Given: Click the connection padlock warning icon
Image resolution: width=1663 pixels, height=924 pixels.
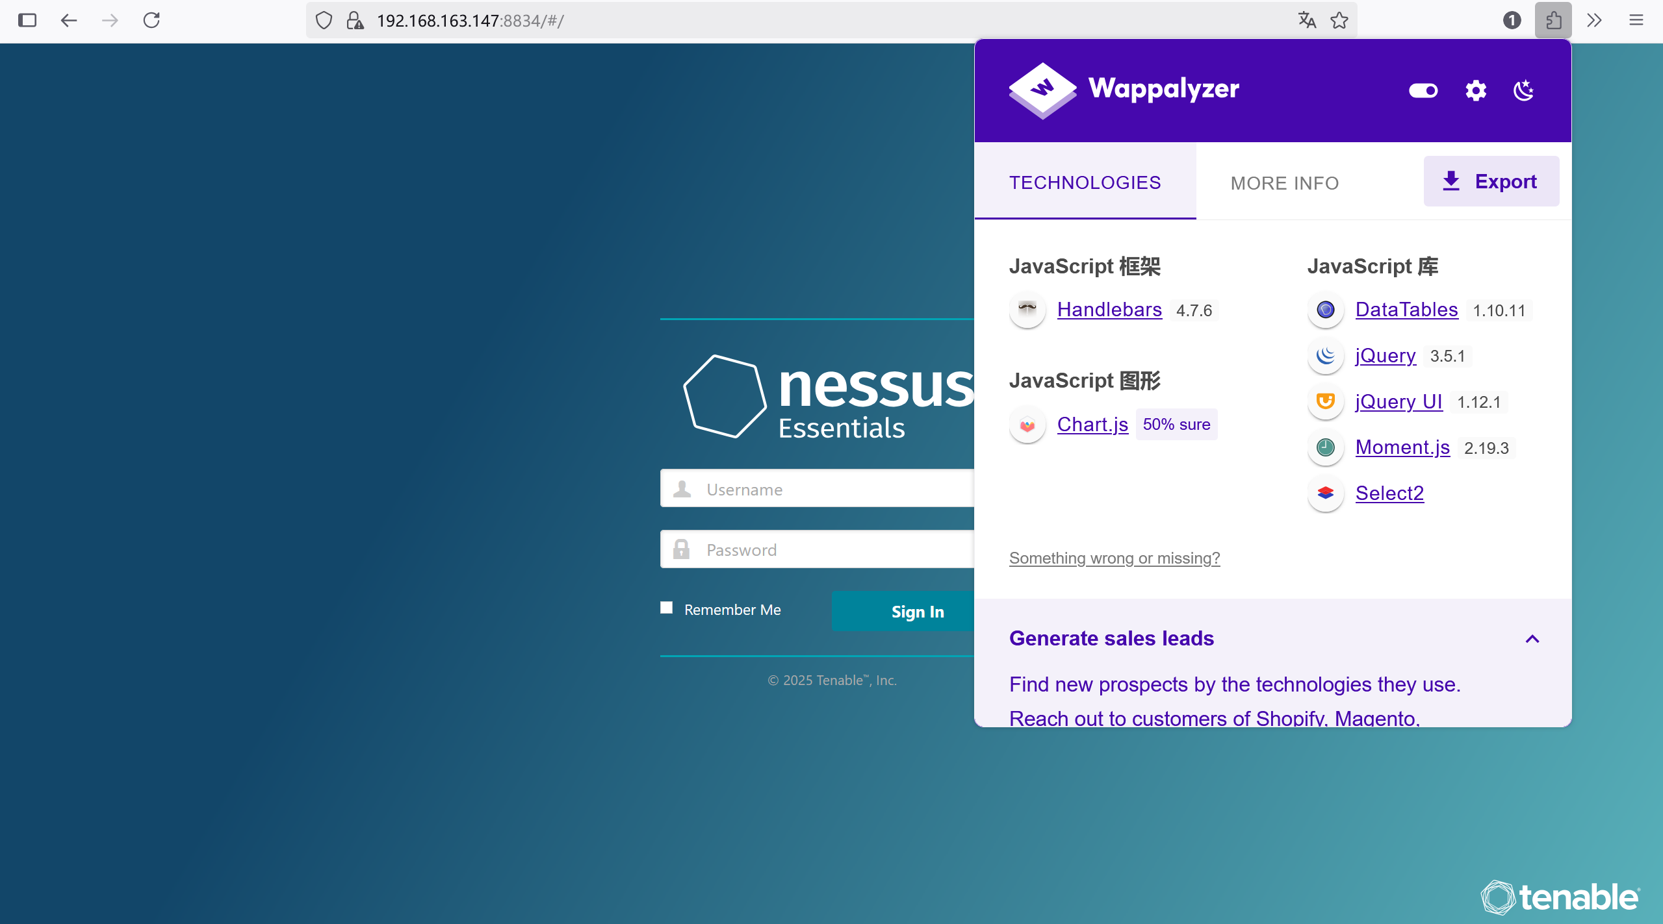Looking at the screenshot, I should coord(355,21).
